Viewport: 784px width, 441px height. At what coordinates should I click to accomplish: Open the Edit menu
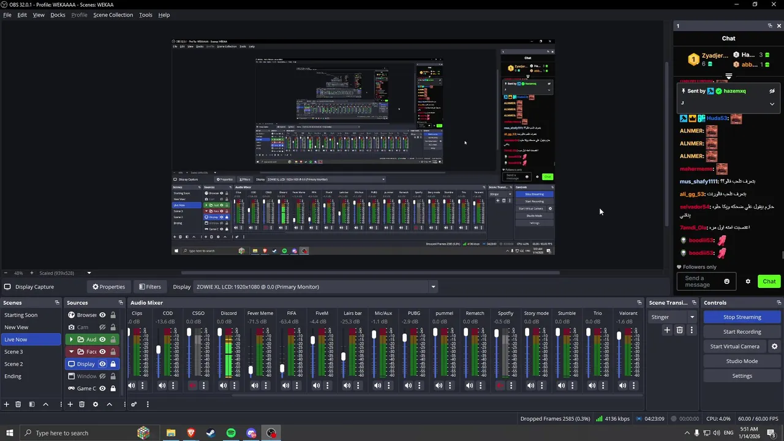click(x=22, y=15)
